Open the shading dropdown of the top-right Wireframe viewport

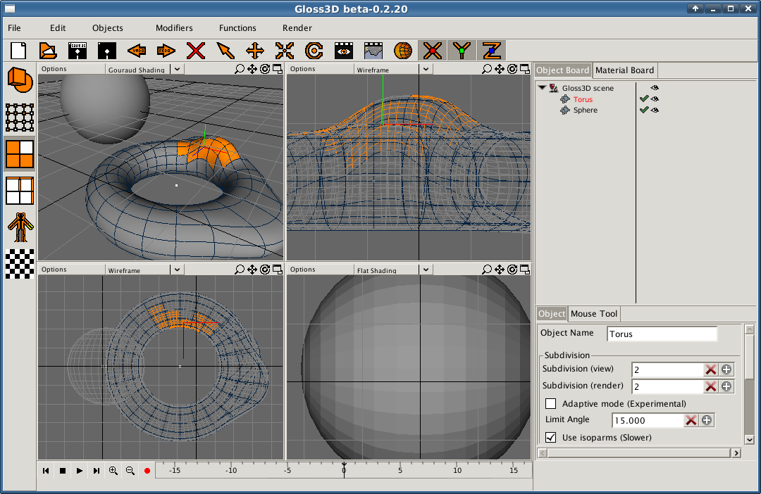[x=426, y=70]
